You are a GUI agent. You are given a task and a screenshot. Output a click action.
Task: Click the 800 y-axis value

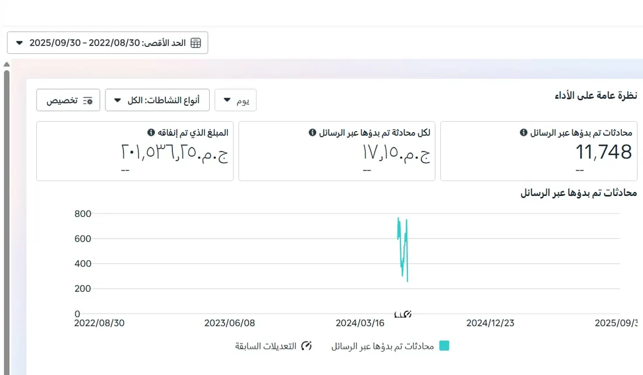83,214
